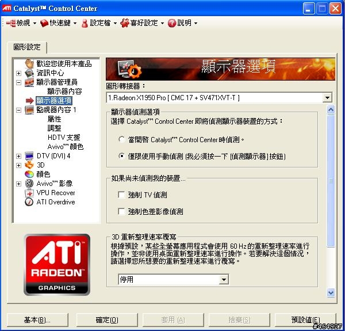Click the ATI Radeon Graphics logo
Image resolution: width=345 pixels, height=331 pixels.
pos(57,264)
